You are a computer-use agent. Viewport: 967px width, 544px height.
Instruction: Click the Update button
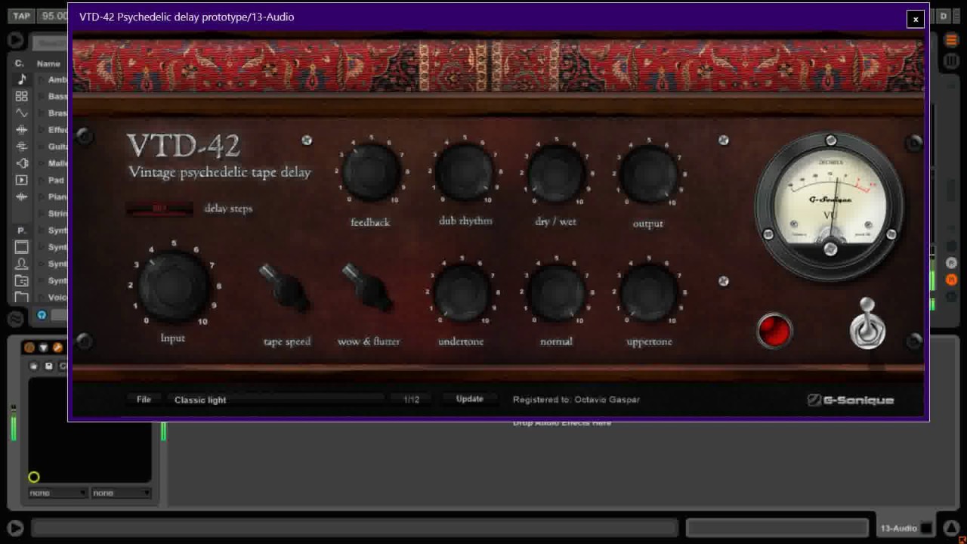(x=469, y=399)
